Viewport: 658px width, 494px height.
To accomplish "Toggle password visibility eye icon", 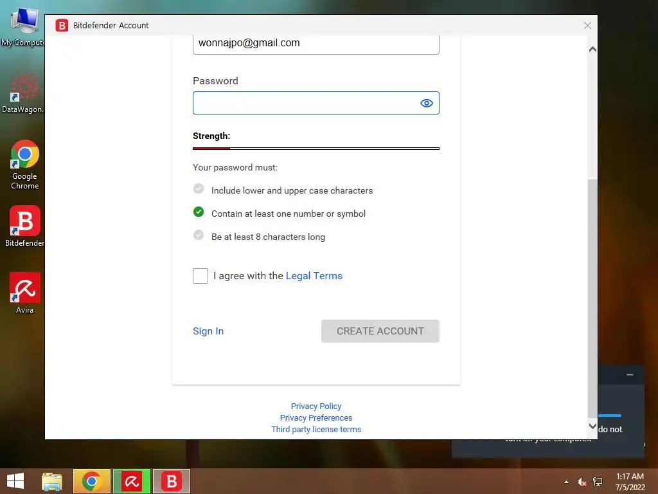I will 427,103.
